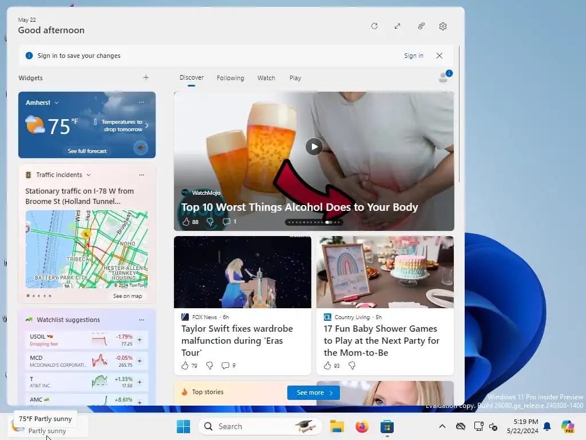Image resolution: width=586 pixels, height=440 pixels.
Task: Click the feed vertical scrollbar
Action: pyautogui.click(x=459, y=114)
